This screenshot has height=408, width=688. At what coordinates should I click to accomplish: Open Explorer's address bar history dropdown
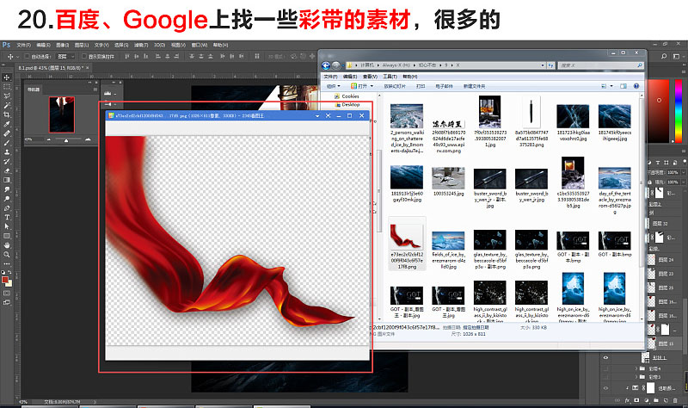pos(543,65)
